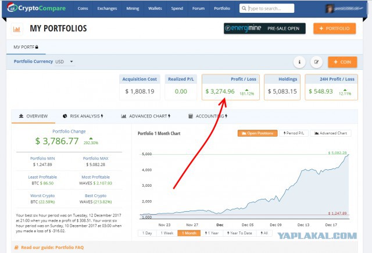Select the Open Positions chart view
This screenshot has height=253, width=372.
[257, 133]
